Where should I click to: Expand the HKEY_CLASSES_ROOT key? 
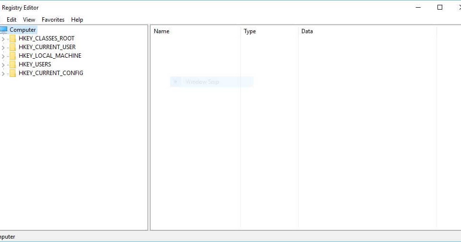(3, 39)
